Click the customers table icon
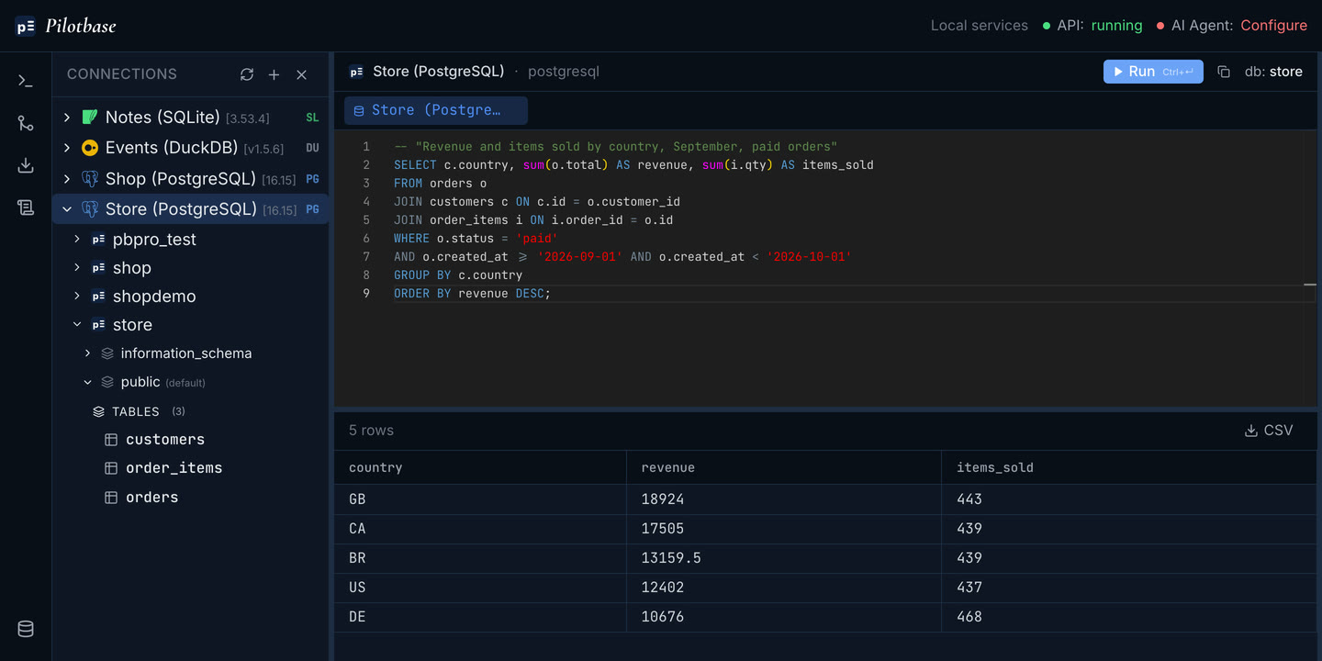The height and width of the screenshot is (661, 1322). [x=111, y=440]
